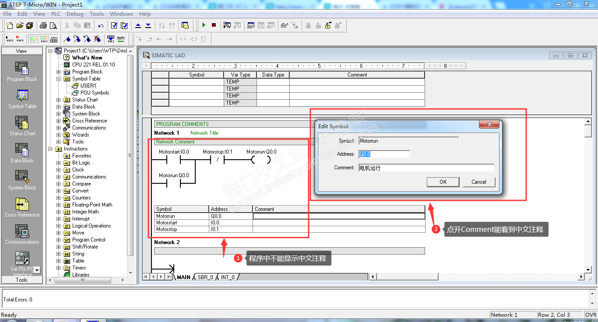598x322 pixels.
Task: Open System Block from the View navigation bar
Action: (x=22, y=180)
